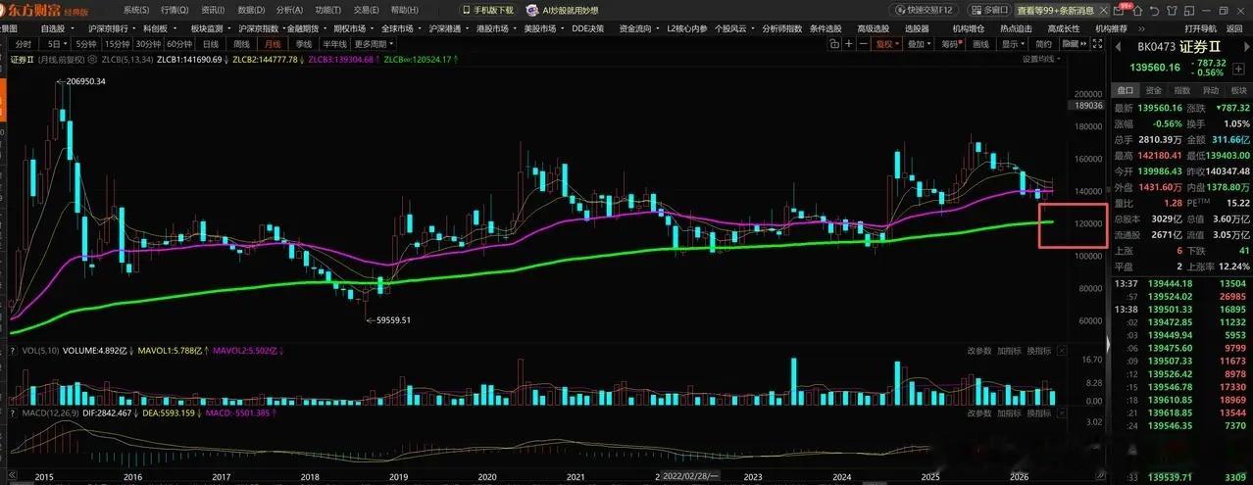Select the 月线 period
The image size is (1253, 485).
click(x=272, y=44)
